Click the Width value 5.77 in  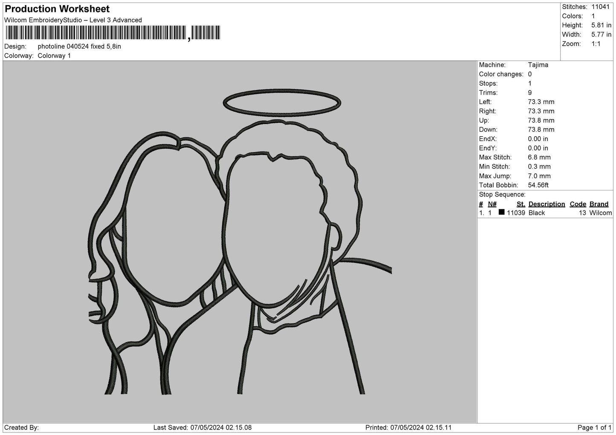pos(601,35)
